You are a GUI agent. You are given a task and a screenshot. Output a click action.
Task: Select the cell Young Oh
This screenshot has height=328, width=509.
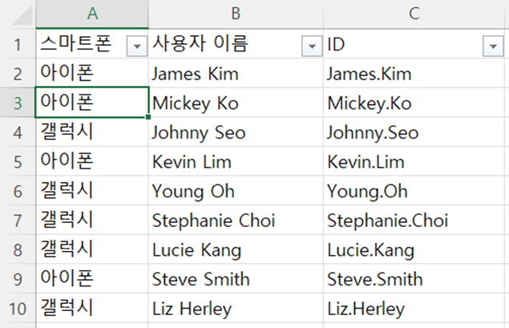[236, 191]
